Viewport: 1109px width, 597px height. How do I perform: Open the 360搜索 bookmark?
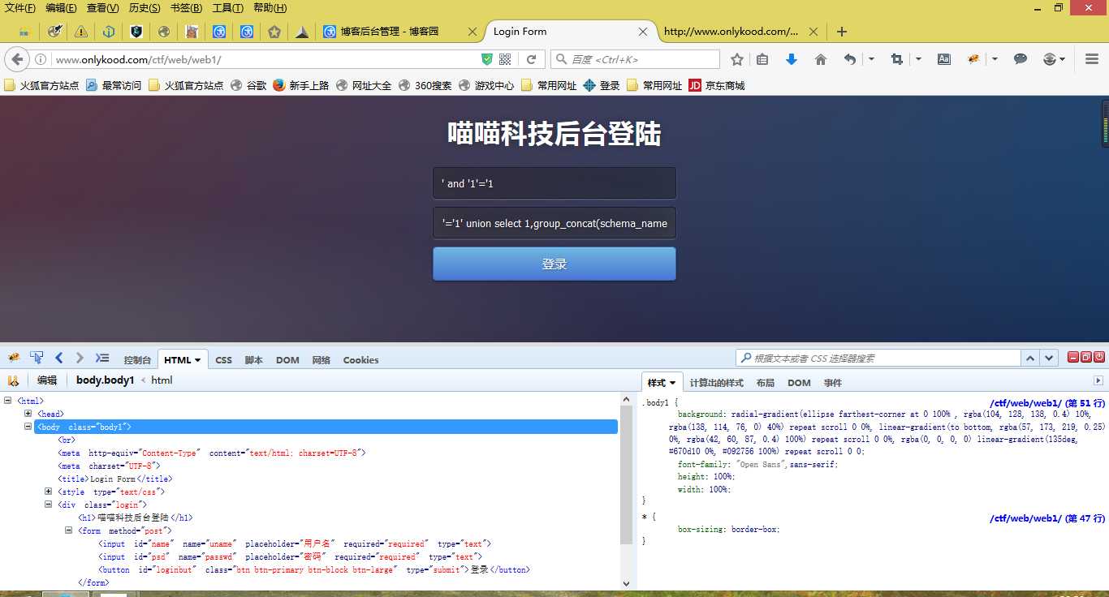[x=425, y=85]
